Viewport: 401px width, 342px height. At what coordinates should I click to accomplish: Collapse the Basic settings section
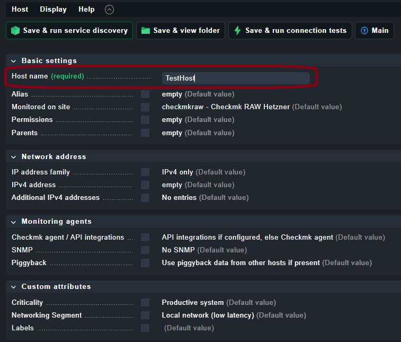[x=14, y=61]
